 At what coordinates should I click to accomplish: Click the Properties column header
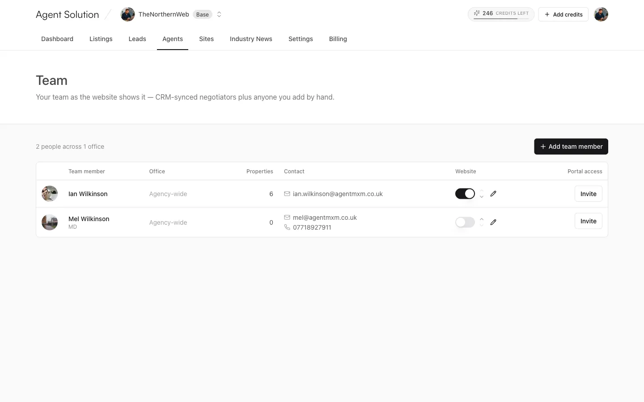coord(260,172)
